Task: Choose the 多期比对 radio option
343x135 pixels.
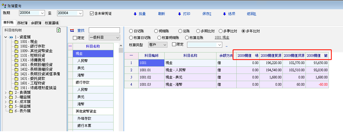Action: pyautogui.click(x=198, y=31)
